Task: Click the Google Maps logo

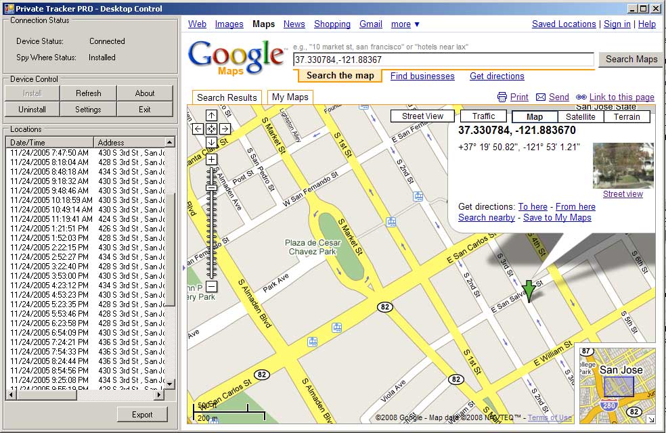Action: tap(236, 58)
